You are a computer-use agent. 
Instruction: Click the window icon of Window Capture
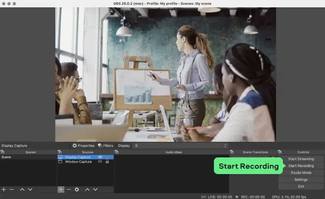point(60,162)
